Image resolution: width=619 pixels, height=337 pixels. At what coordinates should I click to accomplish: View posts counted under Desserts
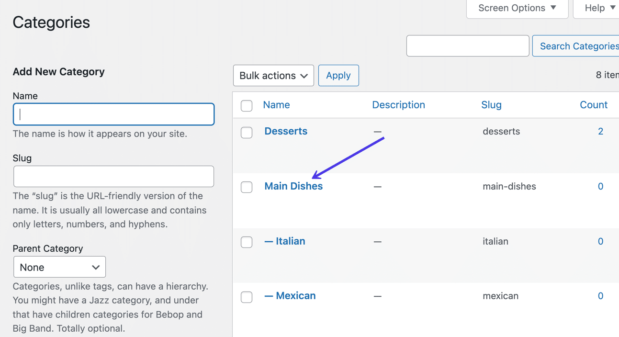click(x=600, y=131)
